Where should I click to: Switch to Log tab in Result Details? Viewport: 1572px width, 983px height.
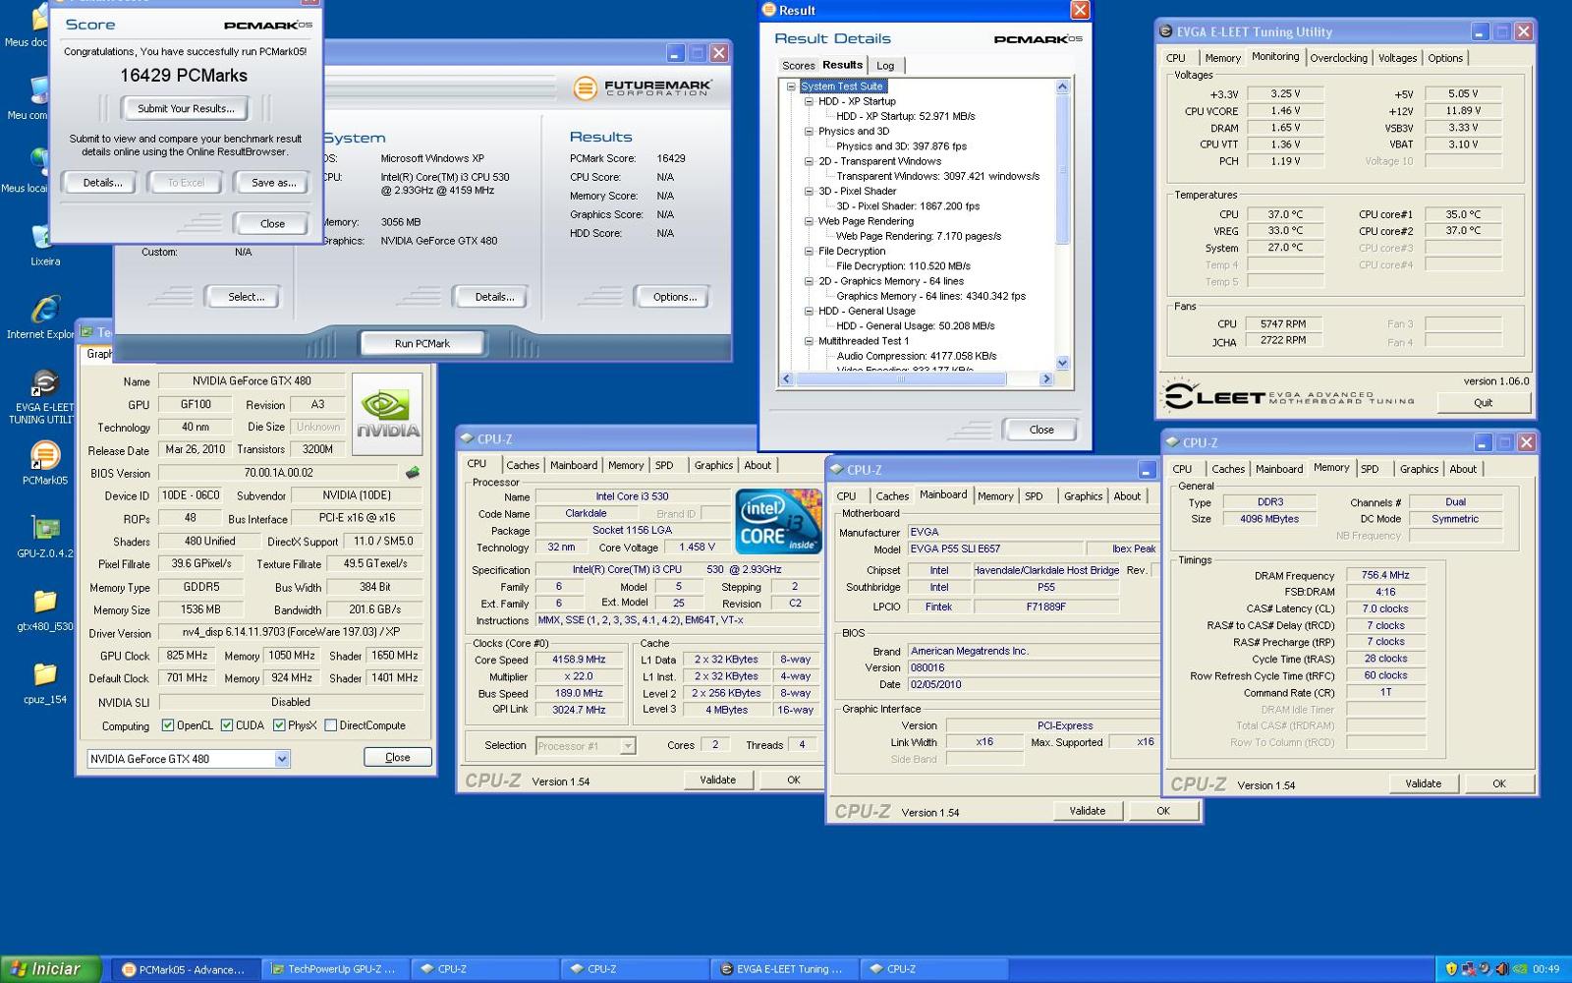(885, 66)
